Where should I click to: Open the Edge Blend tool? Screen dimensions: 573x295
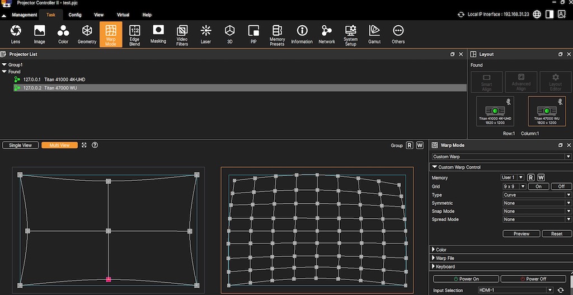click(134, 34)
